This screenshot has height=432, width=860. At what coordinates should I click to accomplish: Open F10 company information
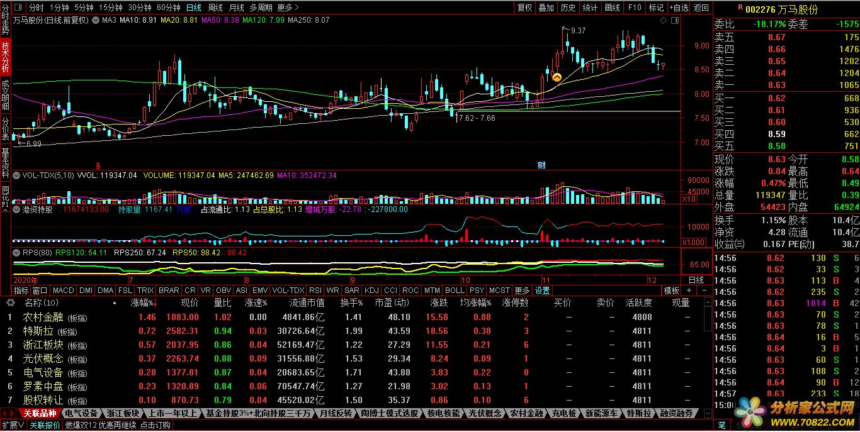(x=635, y=8)
